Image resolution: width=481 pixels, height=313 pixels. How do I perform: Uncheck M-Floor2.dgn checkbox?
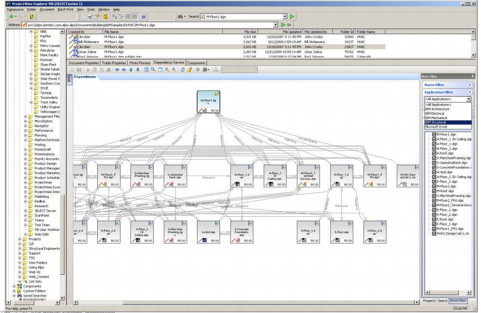pos(434,187)
